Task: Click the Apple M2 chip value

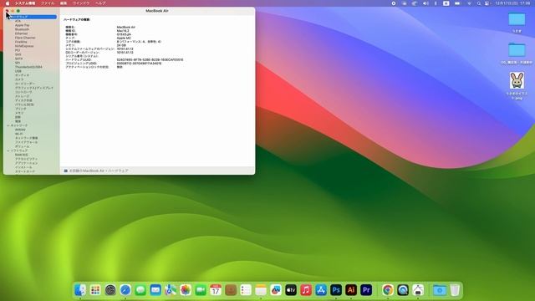Action: click(124, 38)
